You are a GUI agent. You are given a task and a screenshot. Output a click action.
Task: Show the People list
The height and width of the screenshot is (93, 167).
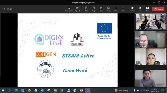coord(94,9)
